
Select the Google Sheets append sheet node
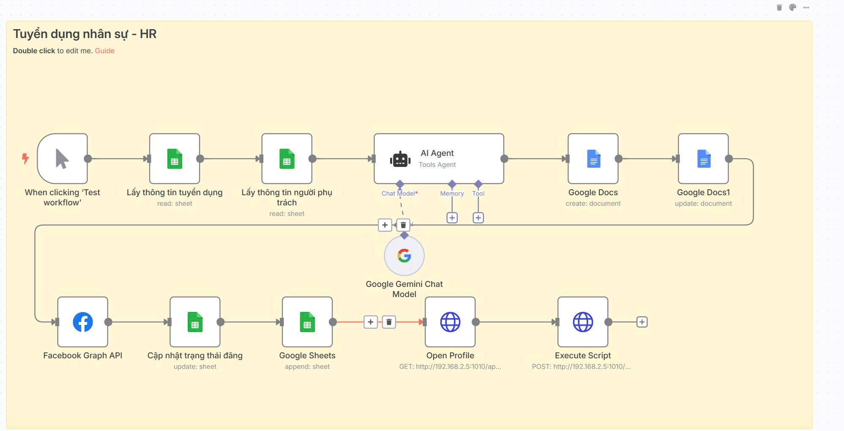(x=307, y=322)
